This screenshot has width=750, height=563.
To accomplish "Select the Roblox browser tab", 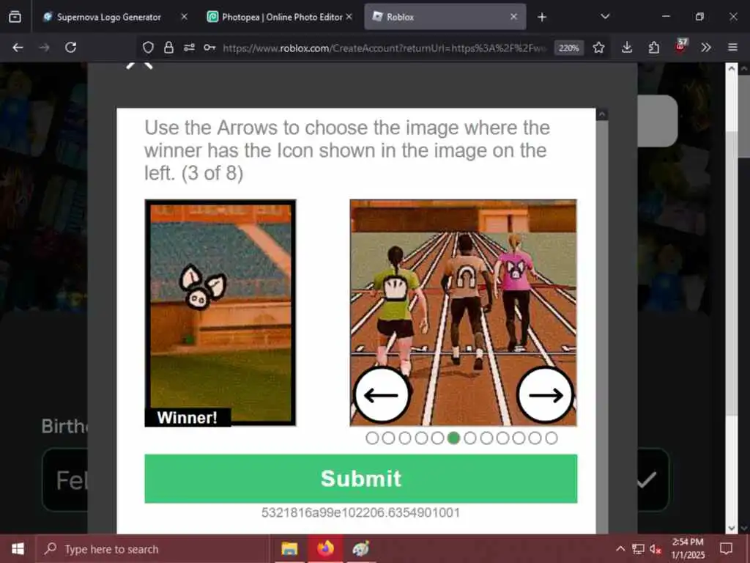I will coord(445,18).
